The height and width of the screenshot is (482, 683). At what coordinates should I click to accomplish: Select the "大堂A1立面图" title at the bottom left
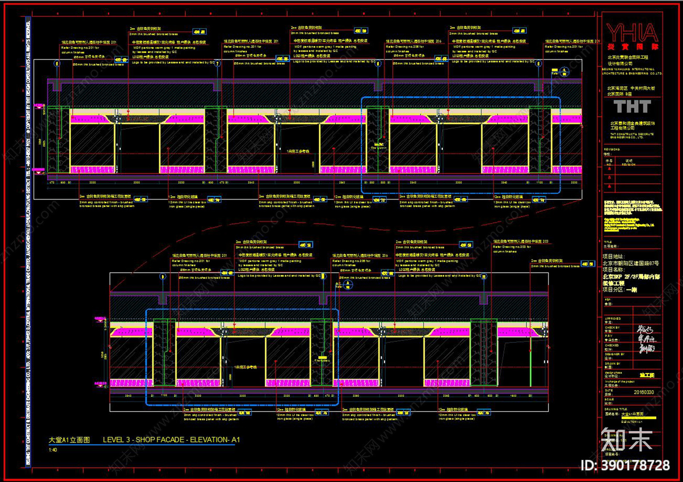coord(69,440)
